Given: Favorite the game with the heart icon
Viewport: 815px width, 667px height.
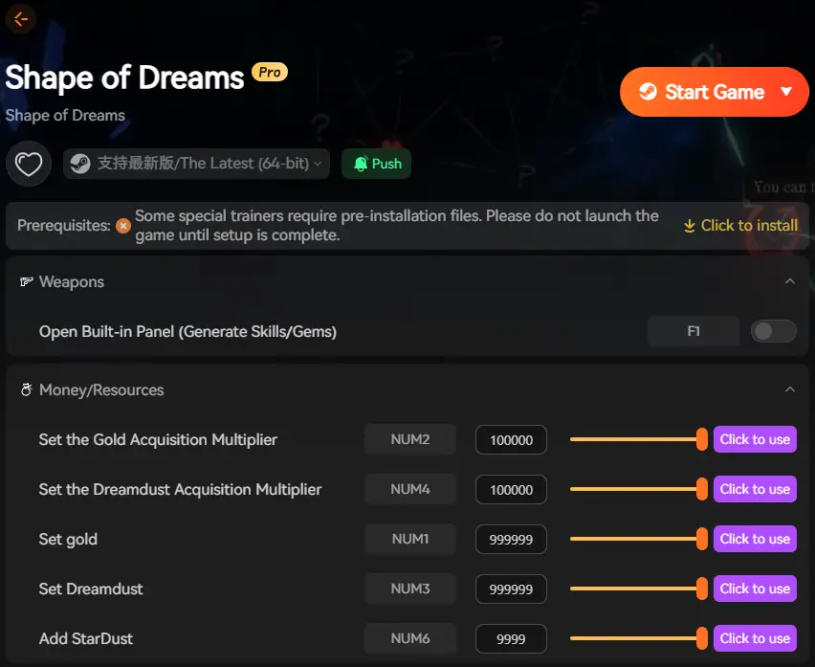Looking at the screenshot, I should click(x=28, y=164).
